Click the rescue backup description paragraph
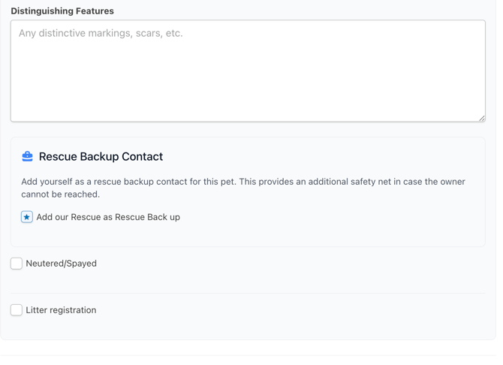Screen dimensions: 503x365 [243, 182]
